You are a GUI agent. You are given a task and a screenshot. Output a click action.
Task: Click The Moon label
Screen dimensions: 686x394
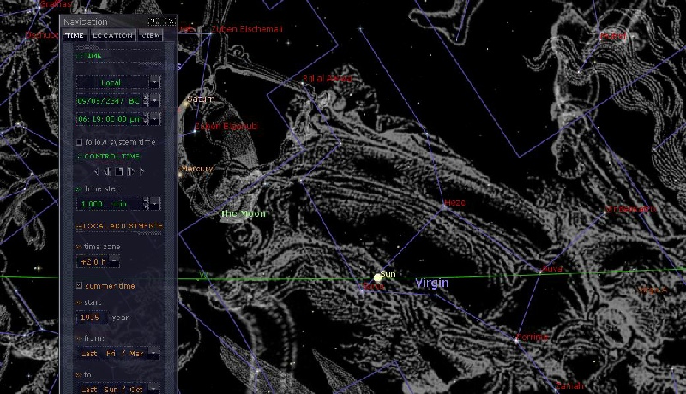[x=244, y=213]
